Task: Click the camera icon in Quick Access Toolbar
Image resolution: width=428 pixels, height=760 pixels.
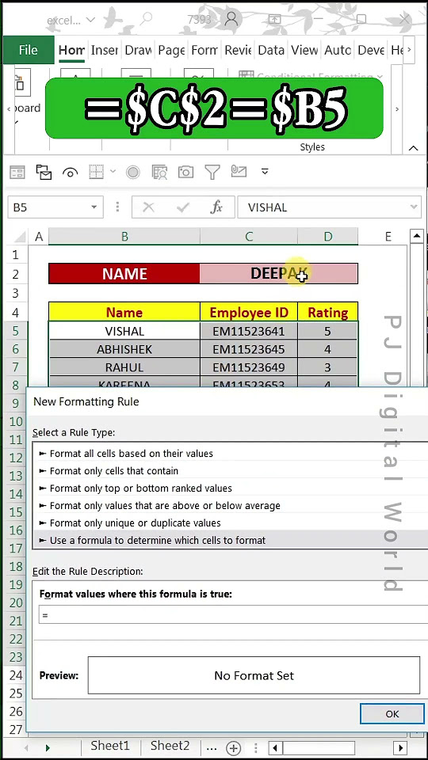Action: click(185, 172)
